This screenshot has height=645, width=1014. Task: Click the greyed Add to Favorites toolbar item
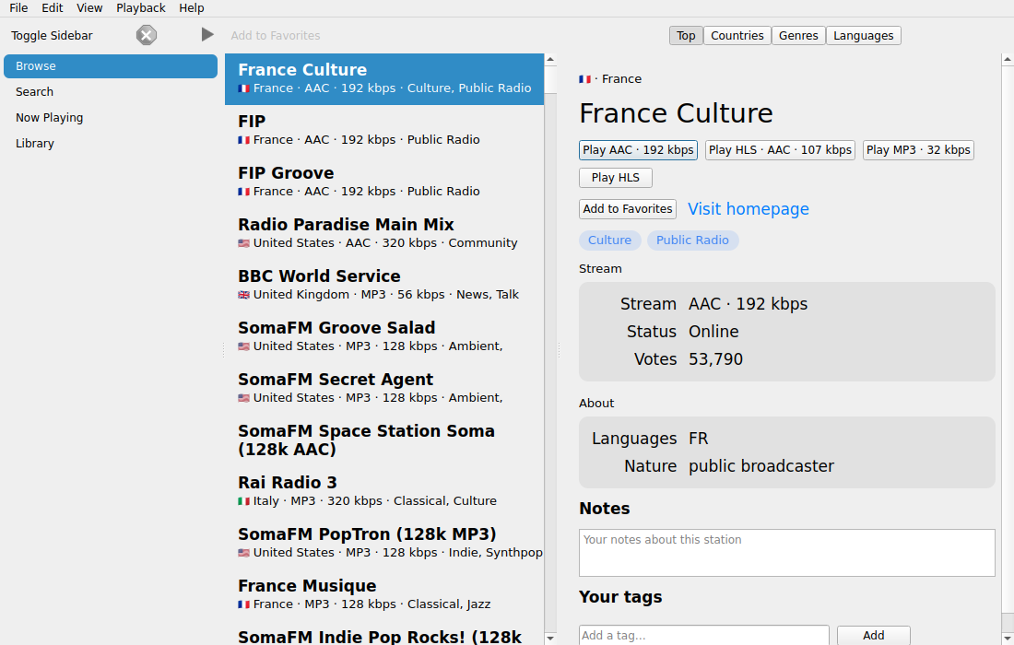276,36
